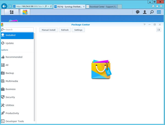This screenshot has width=165, height=125.
Task: Select the Productivity category
Action: click(x=17, y=113)
